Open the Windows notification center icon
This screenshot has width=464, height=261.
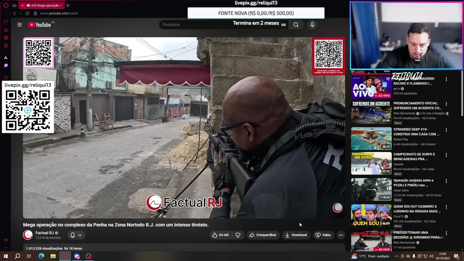(x=456, y=256)
